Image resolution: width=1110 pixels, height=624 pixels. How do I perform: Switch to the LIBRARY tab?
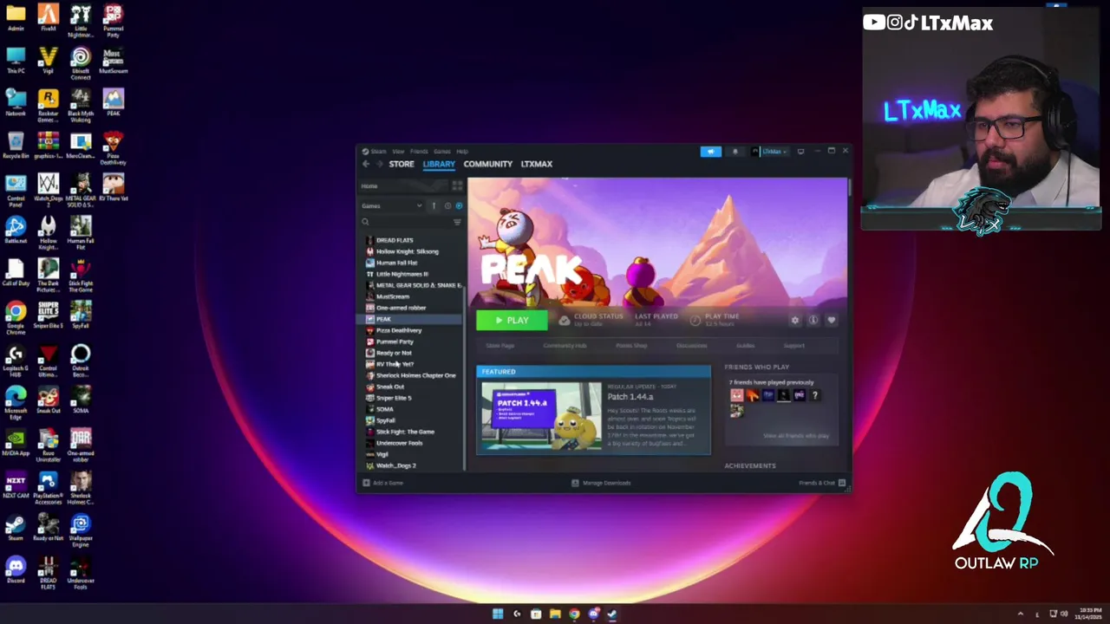[x=439, y=164]
